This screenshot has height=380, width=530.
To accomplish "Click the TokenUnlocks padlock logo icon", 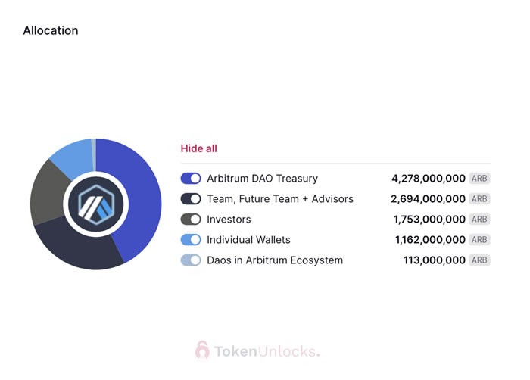I will click(x=202, y=350).
